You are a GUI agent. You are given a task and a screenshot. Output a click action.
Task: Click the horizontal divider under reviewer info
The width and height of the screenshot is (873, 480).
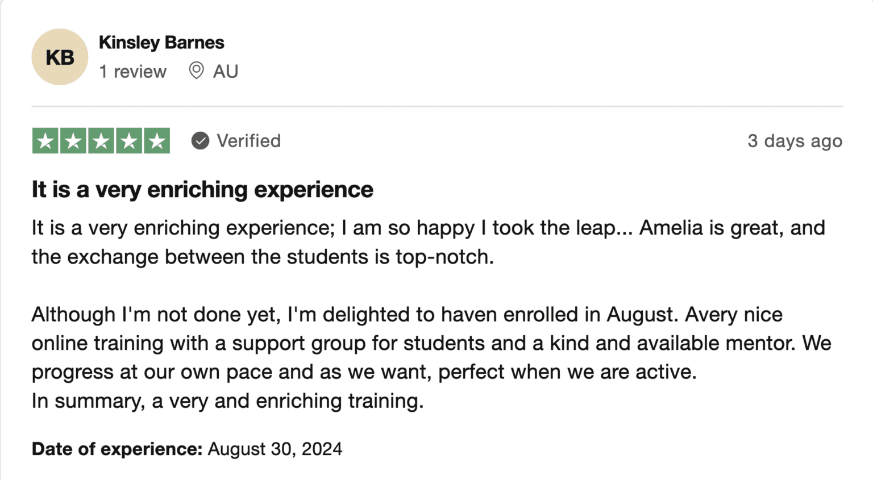point(436,106)
